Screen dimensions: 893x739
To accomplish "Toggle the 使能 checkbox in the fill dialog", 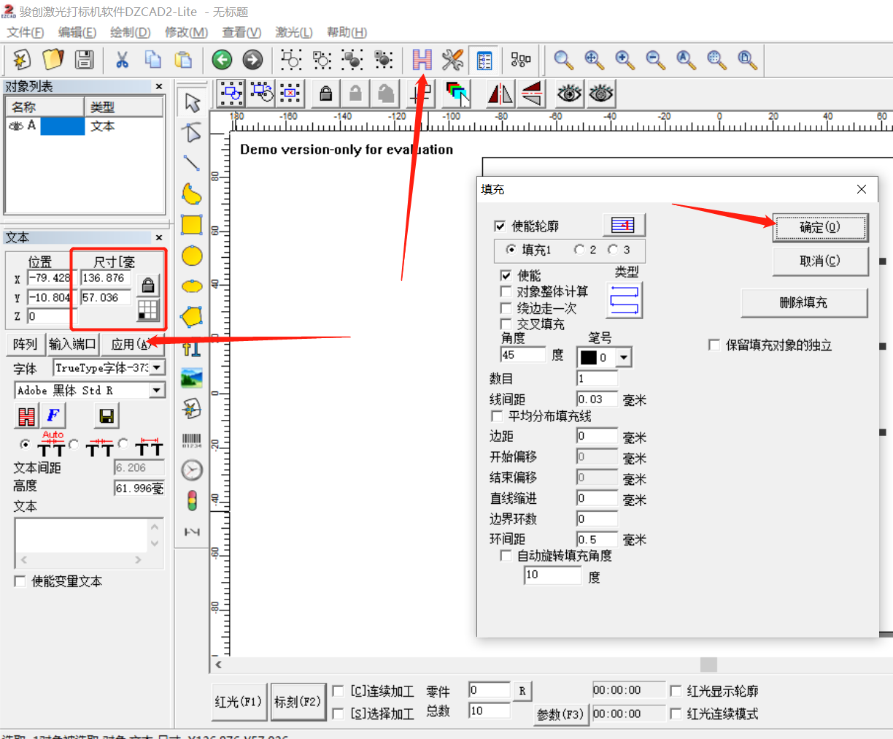I will (506, 275).
